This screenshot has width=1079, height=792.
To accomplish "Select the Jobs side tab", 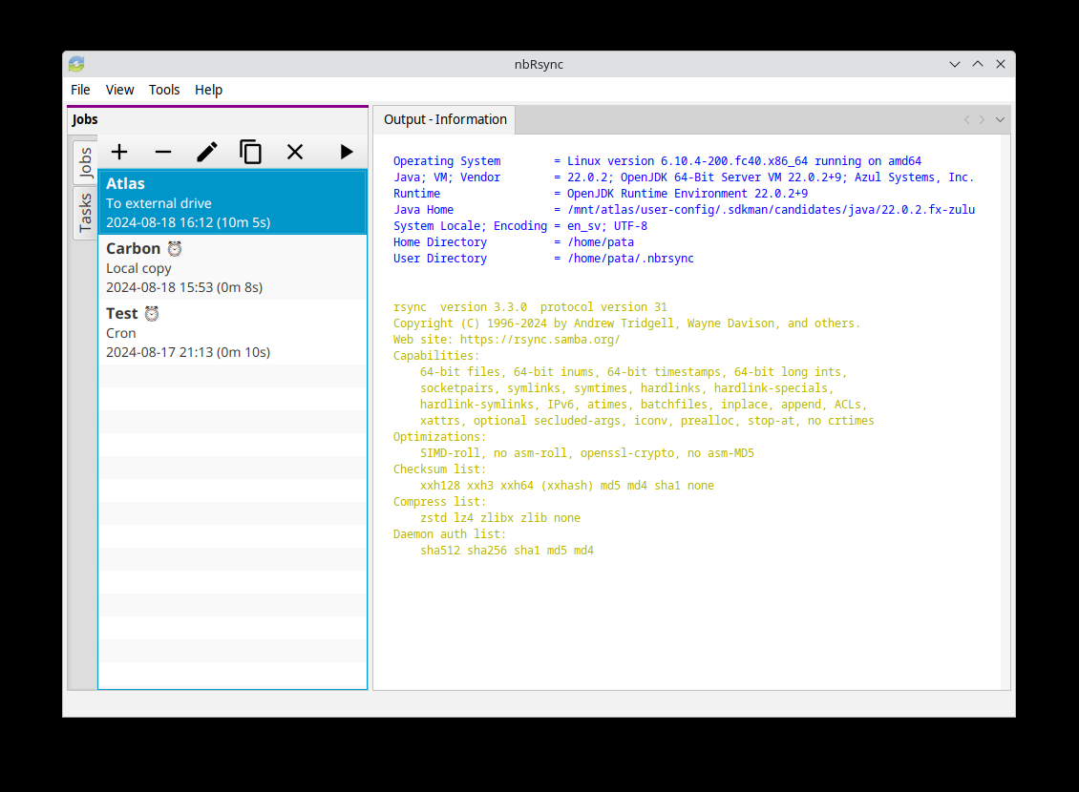I will [85, 163].
